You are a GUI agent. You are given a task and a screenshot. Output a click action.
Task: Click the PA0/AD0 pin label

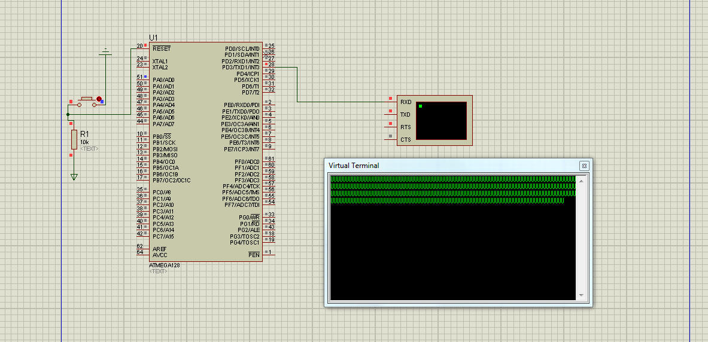point(163,80)
